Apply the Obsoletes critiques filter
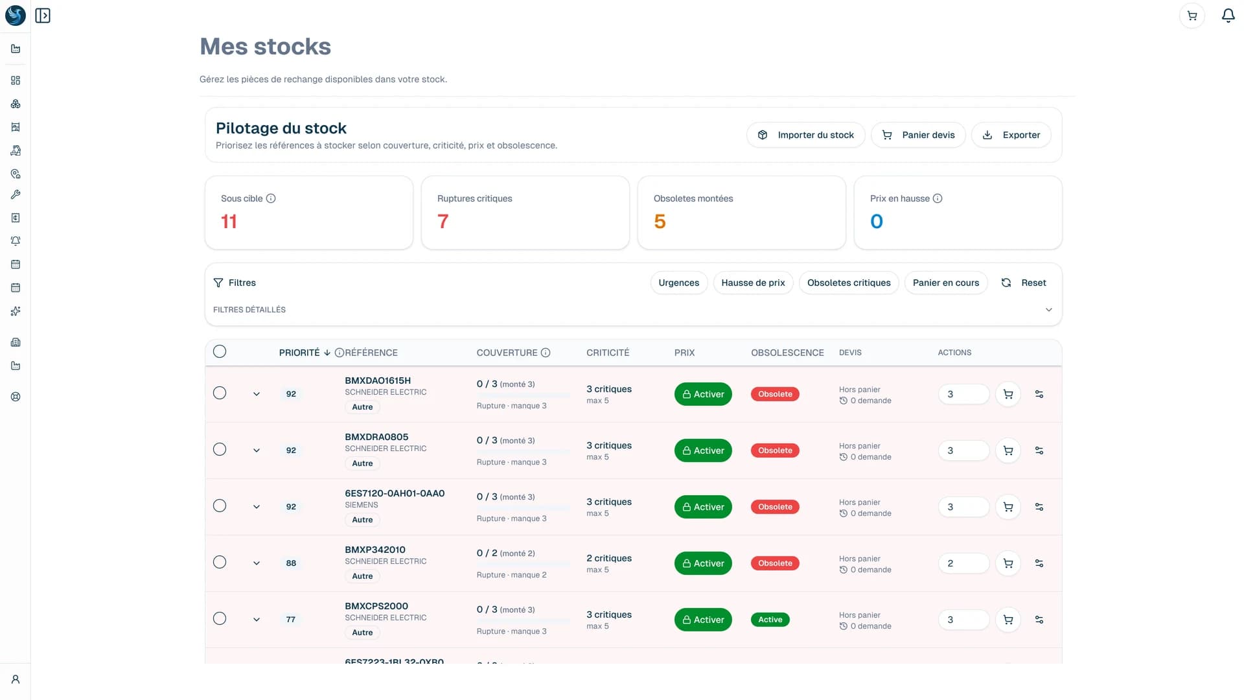The height and width of the screenshot is (700, 1244). pyautogui.click(x=849, y=283)
